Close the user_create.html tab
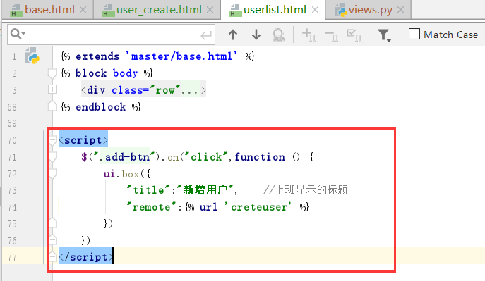The width and height of the screenshot is (485, 281). tap(210, 10)
